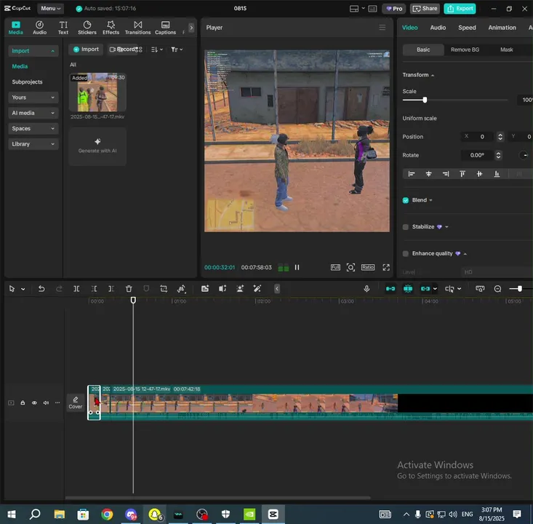The width and height of the screenshot is (533, 524).
Task: Open the aspect Ratio selector
Action: (x=368, y=267)
